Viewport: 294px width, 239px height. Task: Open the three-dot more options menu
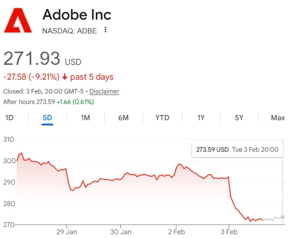point(105,30)
